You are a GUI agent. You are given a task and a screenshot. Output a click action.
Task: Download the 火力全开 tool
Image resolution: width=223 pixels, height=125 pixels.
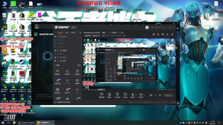click(x=77, y=91)
